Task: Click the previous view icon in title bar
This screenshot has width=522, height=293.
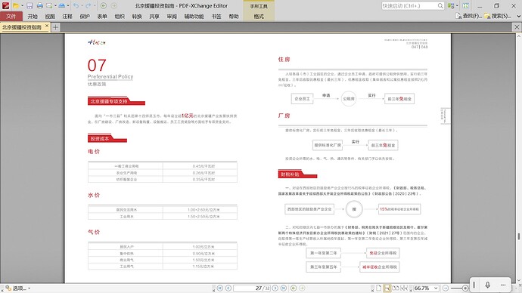Action: pyautogui.click(x=104, y=5)
